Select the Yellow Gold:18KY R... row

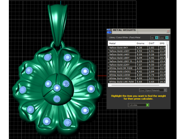point(137,61)
